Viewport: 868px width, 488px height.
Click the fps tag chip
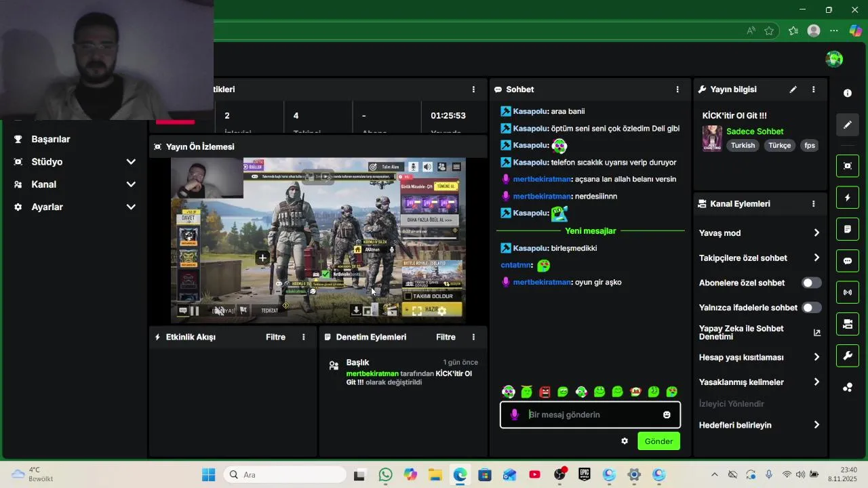pos(809,146)
